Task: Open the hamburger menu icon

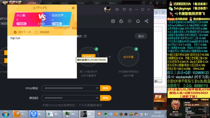Action: 130,9
